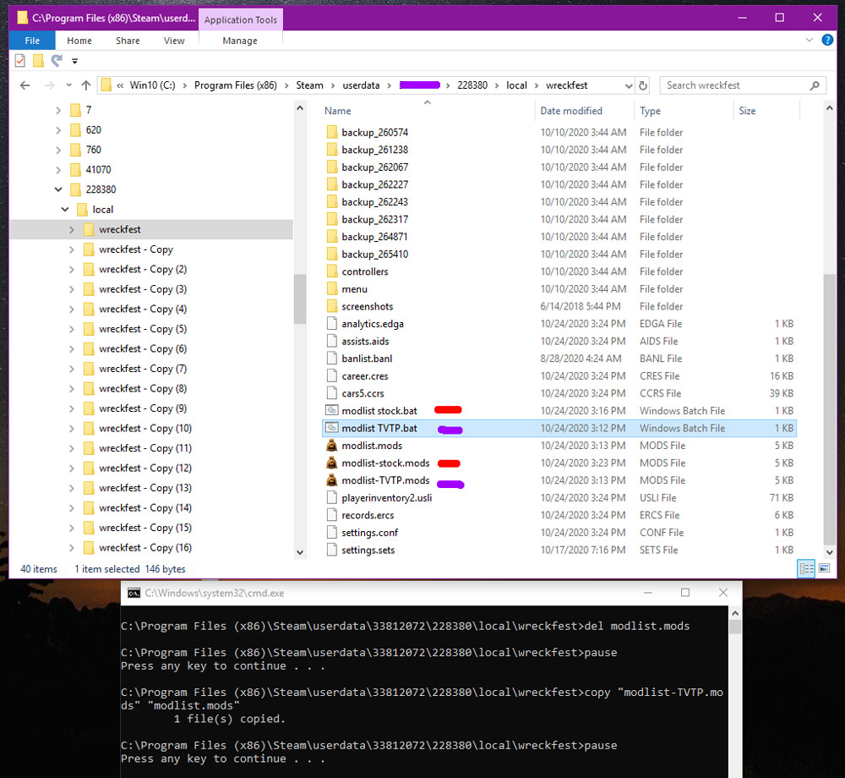Image resolution: width=845 pixels, height=778 pixels.
Task: Open the local breadcrumb chevron dropdown
Action: click(x=537, y=85)
